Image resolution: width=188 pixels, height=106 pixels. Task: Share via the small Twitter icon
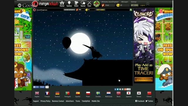117,89
